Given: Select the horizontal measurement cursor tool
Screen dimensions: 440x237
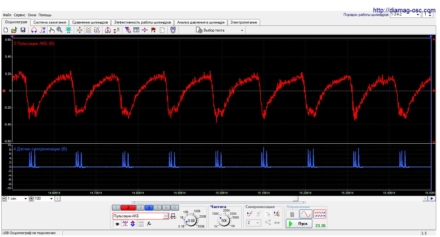Looking at the screenshot, I should tap(34, 30).
